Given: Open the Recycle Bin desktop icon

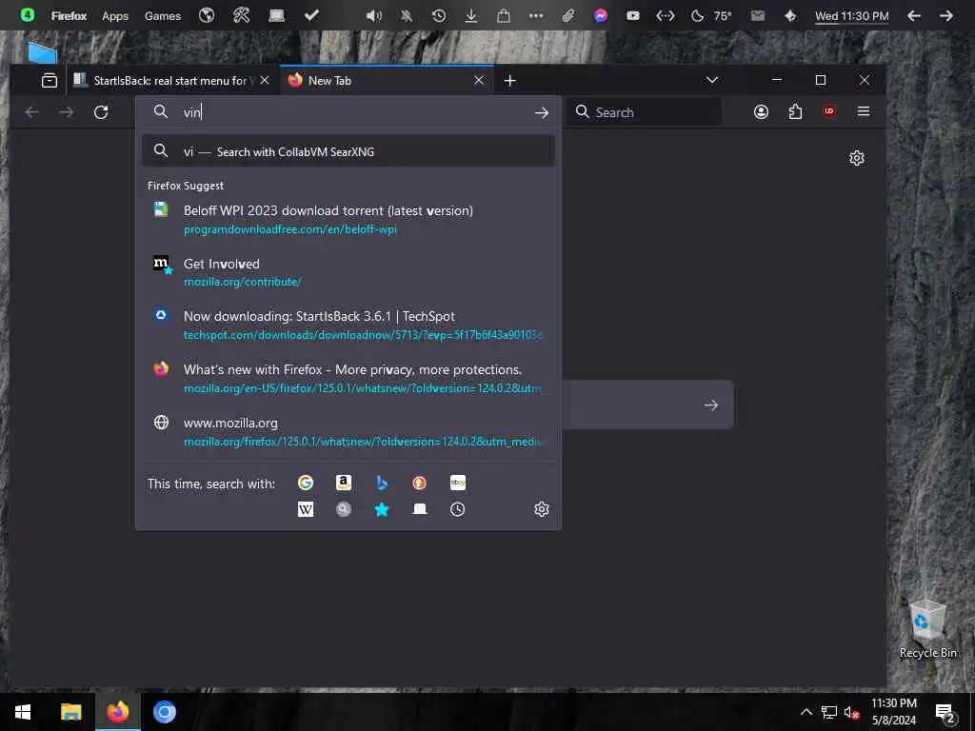Looking at the screenshot, I should click(x=927, y=629).
